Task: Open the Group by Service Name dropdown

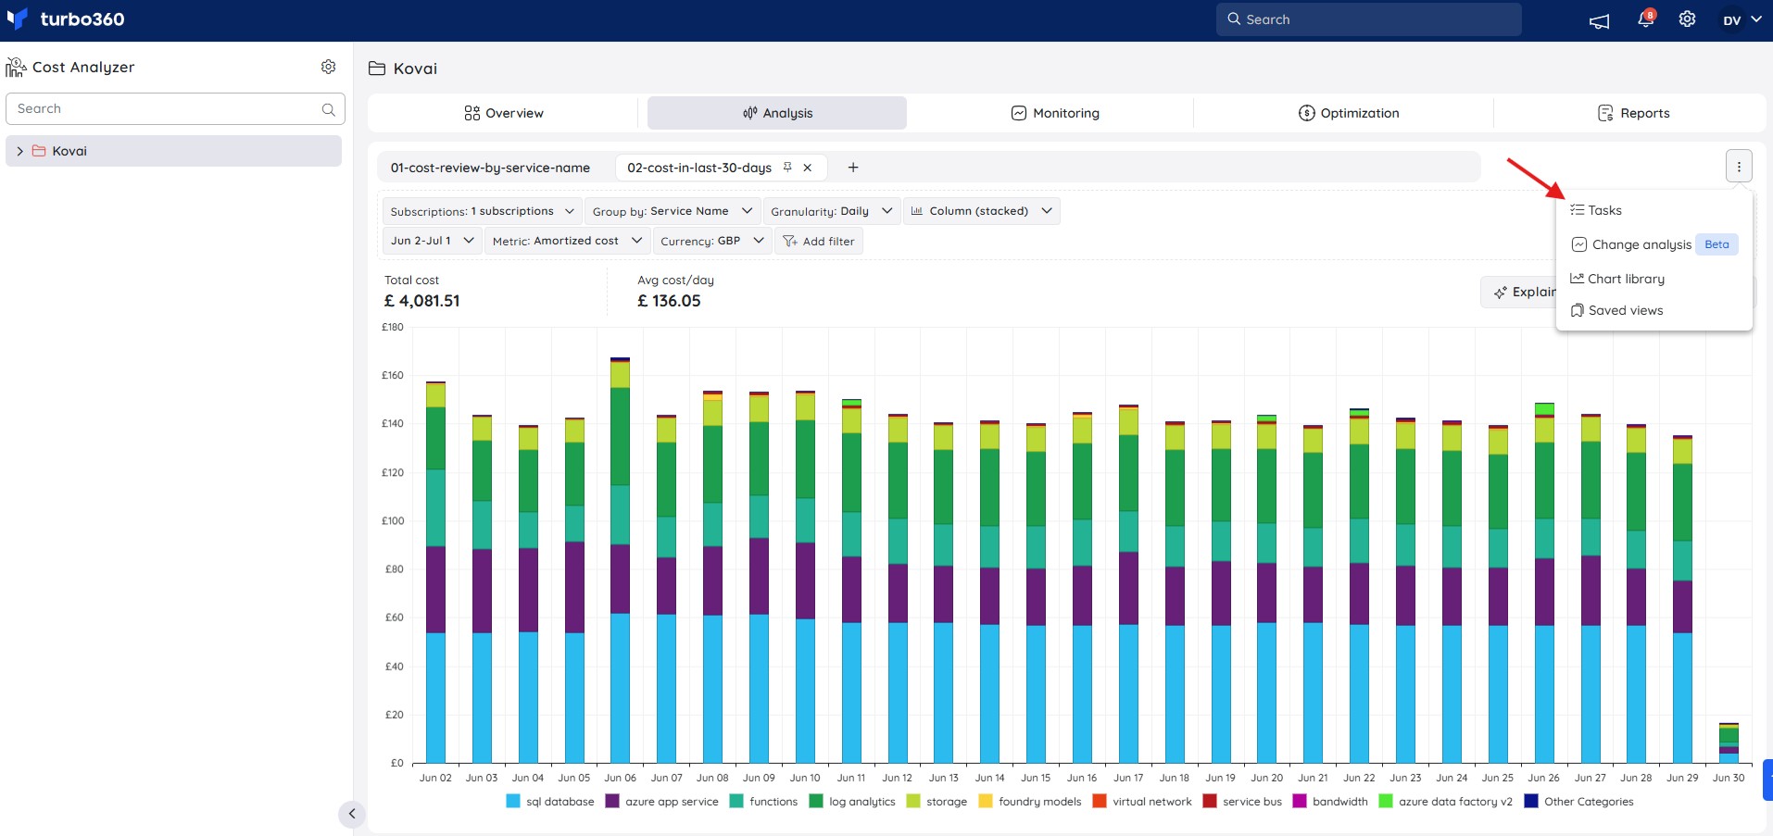Action: point(673,211)
